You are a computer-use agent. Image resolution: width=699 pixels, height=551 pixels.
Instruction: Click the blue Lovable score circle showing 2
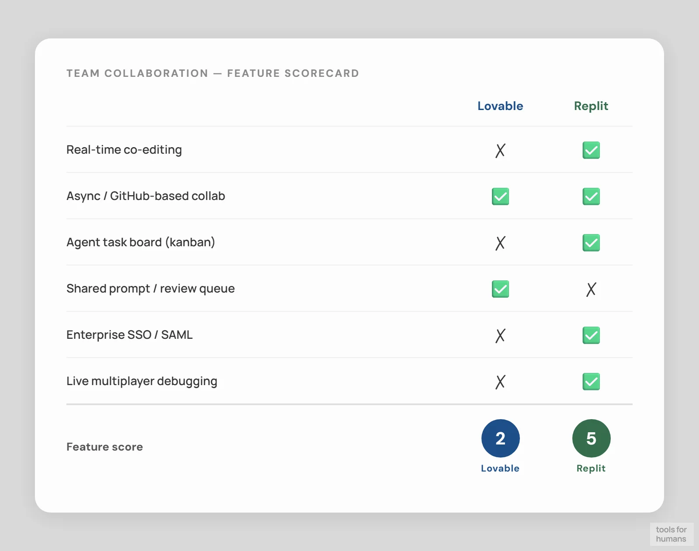tap(500, 438)
